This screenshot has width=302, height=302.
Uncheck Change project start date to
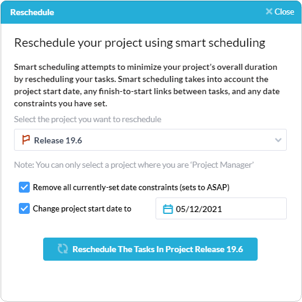24,208
